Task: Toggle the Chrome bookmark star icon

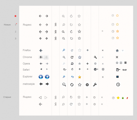Action: [80, 57]
